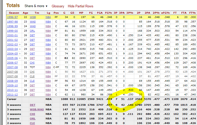Open the CHI link in 2 seasons summary row
Viewport: 197px width, 125px height.
pos(32,114)
